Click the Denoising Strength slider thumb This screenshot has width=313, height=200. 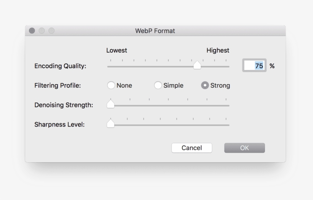111,104
